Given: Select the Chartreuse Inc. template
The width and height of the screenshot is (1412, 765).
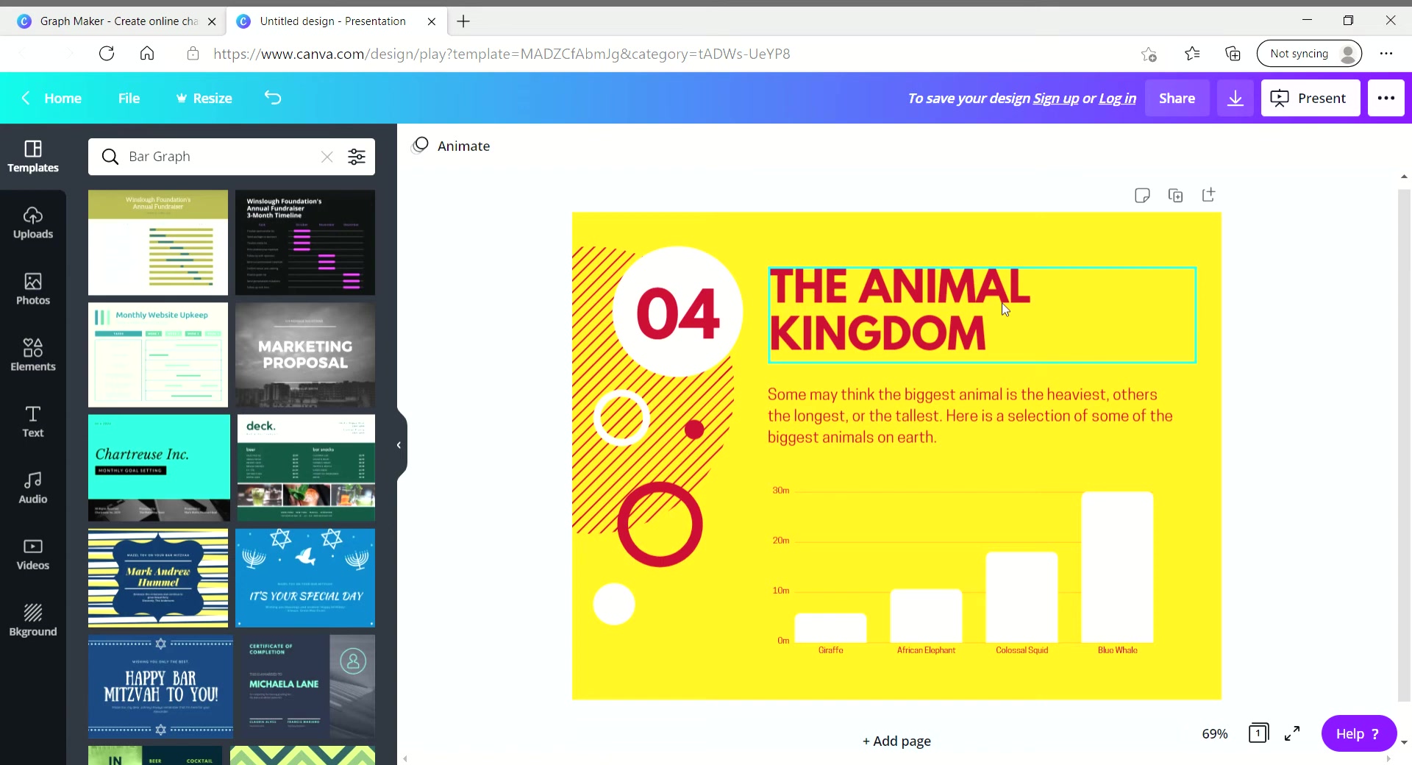Looking at the screenshot, I should point(159,468).
